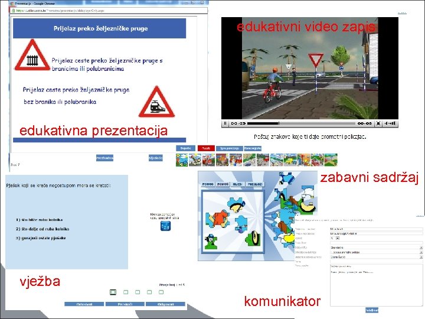The image size is (425, 319).
Task: Click Prethodna slide button
Action: (x=104, y=158)
